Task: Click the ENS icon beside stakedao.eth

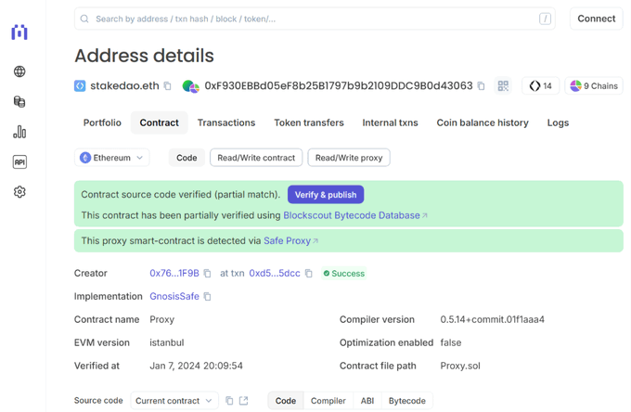Action: click(x=80, y=85)
